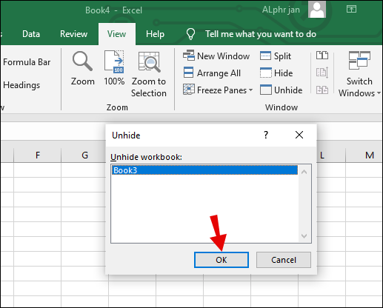This screenshot has height=308, width=383.
Task: Select column M header
Action: point(370,155)
